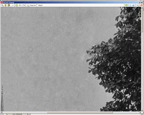Open the blue help icon

134,5
